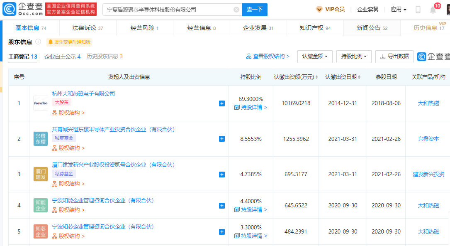Select the 工商登记 13 sub-tab
Viewport: 450px width, 246px height.
tap(23, 57)
